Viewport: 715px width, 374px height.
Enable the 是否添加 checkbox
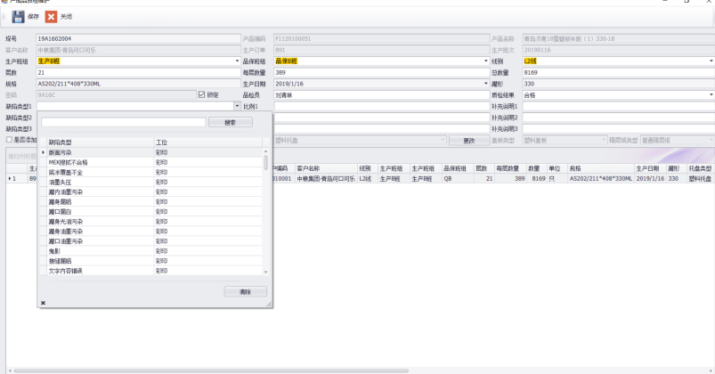click(10, 140)
